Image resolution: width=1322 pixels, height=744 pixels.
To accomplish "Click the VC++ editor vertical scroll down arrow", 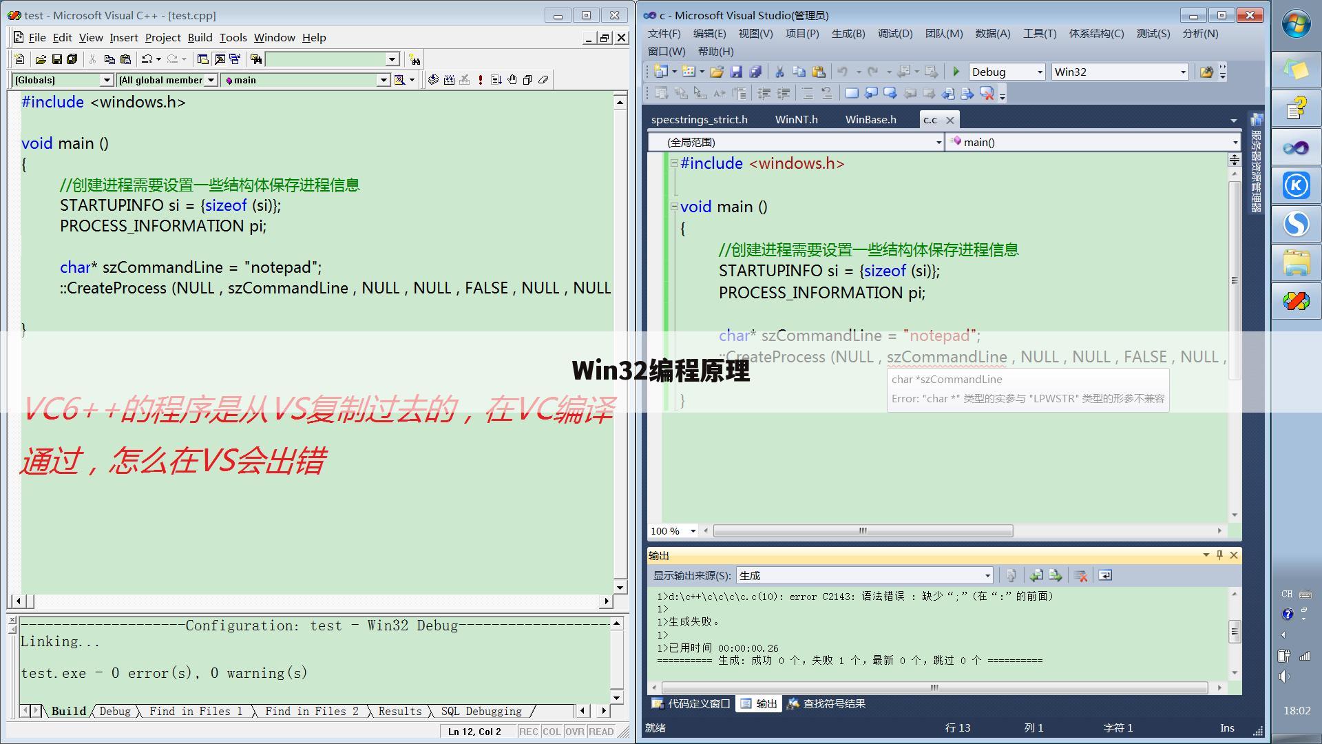I will click(x=620, y=588).
